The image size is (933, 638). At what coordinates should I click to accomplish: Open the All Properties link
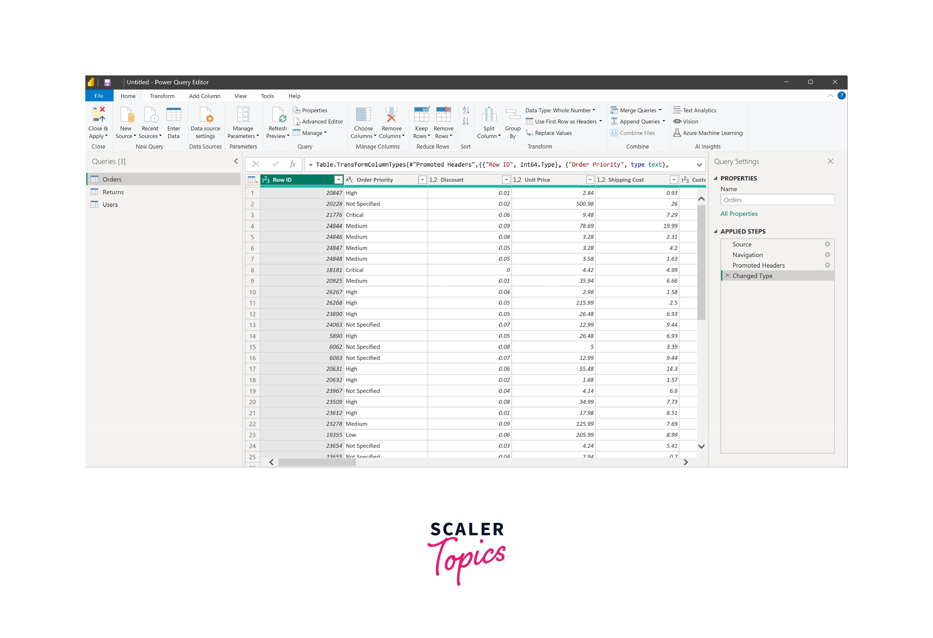[x=738, y=214]
